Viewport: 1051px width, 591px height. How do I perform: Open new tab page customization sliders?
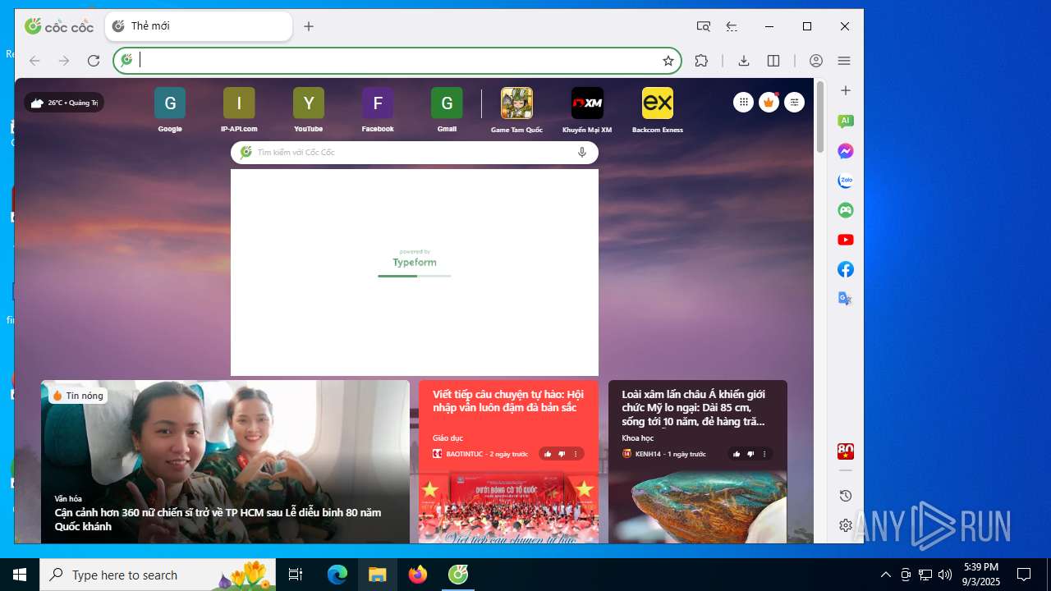pyautogui.click(x=794, y=103)
